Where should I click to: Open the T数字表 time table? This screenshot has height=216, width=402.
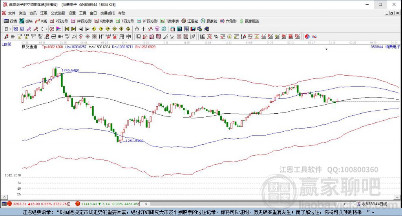170,21
